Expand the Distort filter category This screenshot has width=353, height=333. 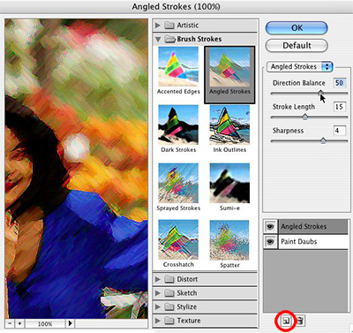(158, 279)
